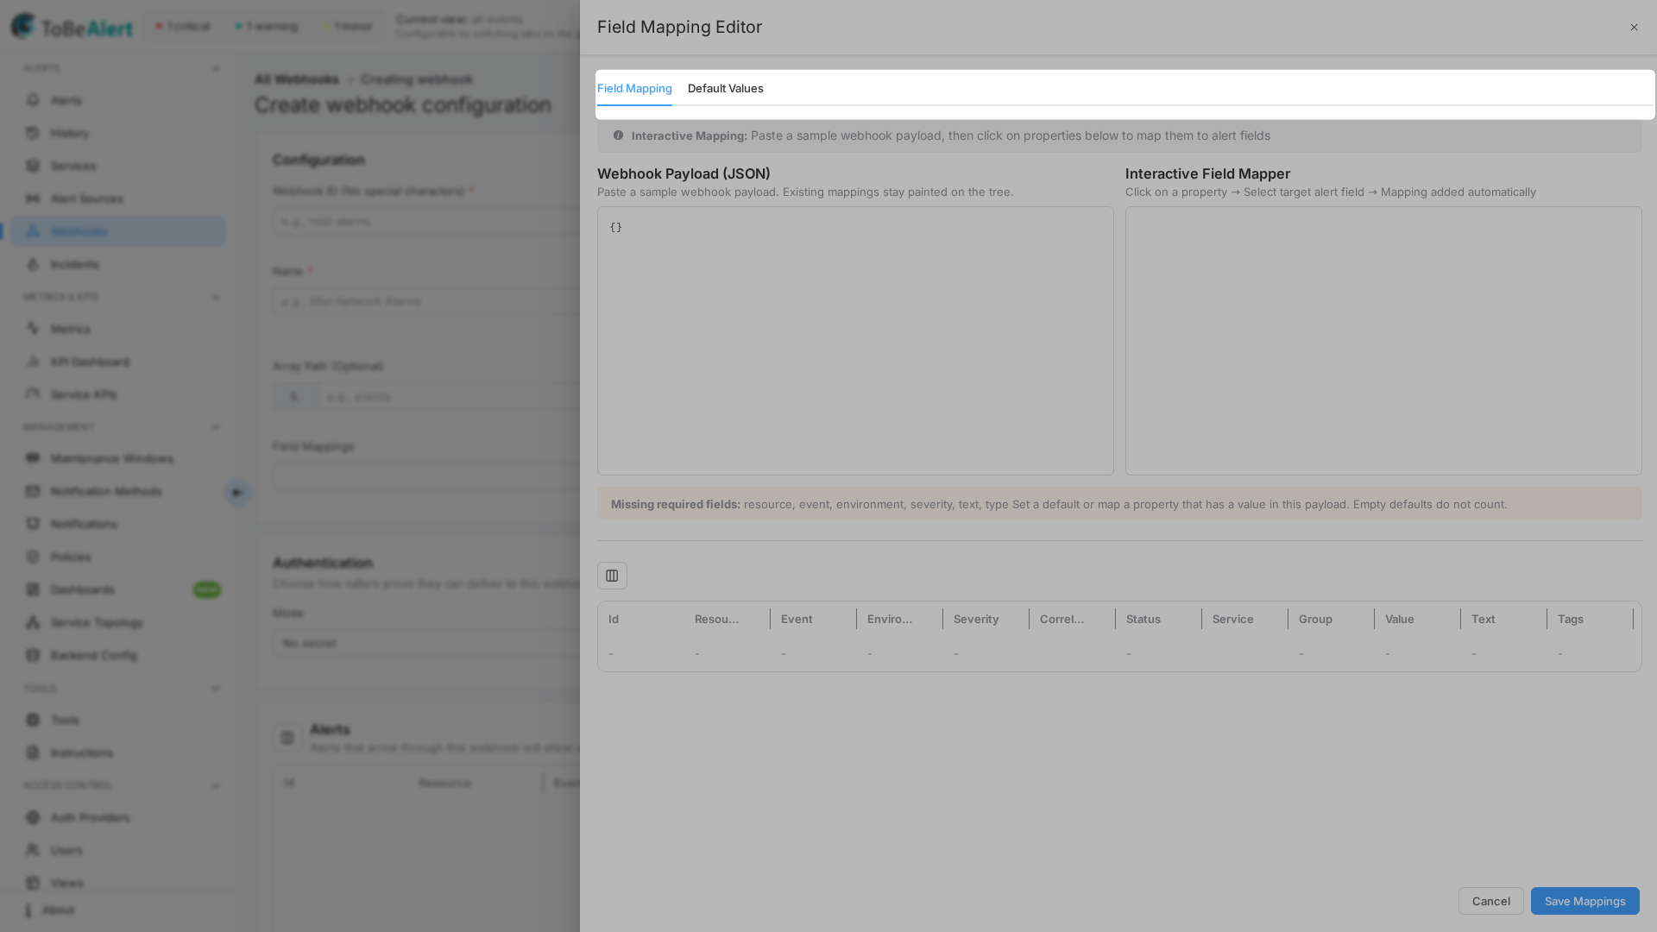Collapse the Management section chevron
Viewport: 1657px width, 932px height.
point(215,427)
